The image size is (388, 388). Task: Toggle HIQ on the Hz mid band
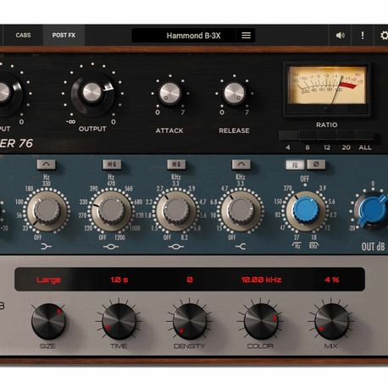coord(112,164)
